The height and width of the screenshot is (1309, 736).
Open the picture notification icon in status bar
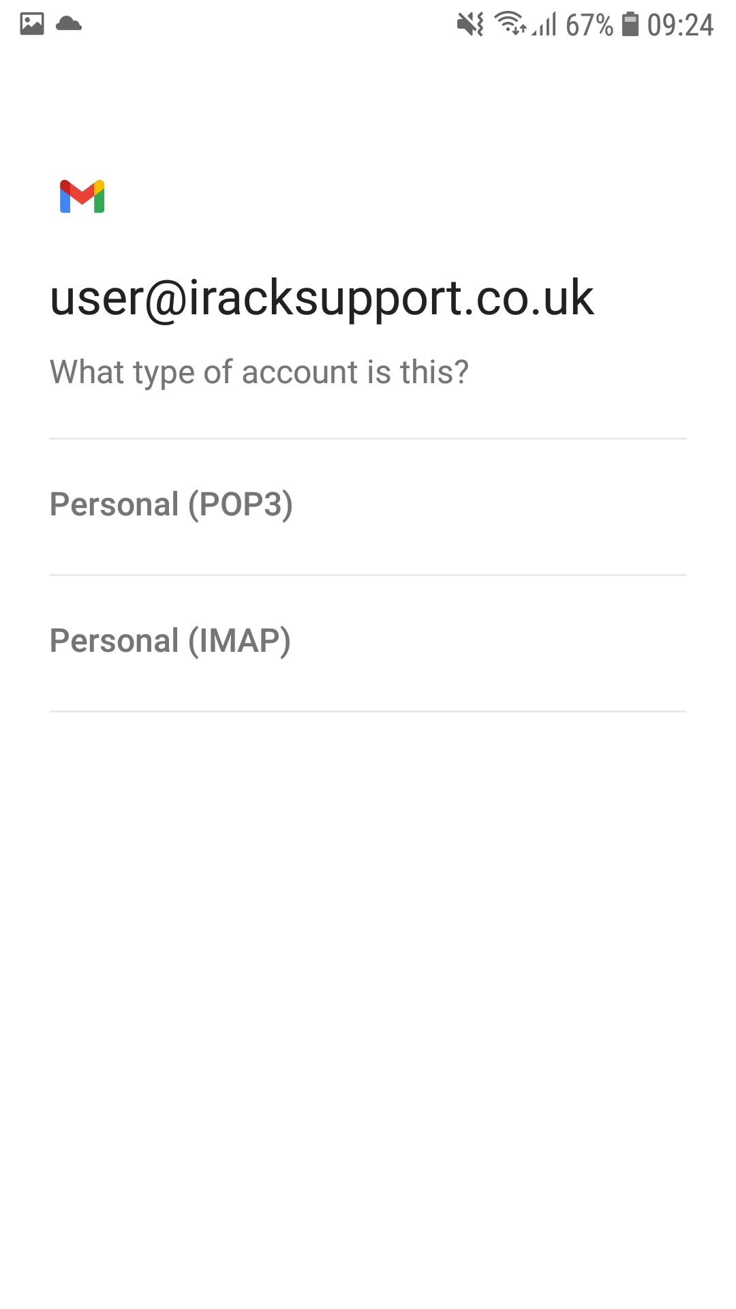click(32, 24)
